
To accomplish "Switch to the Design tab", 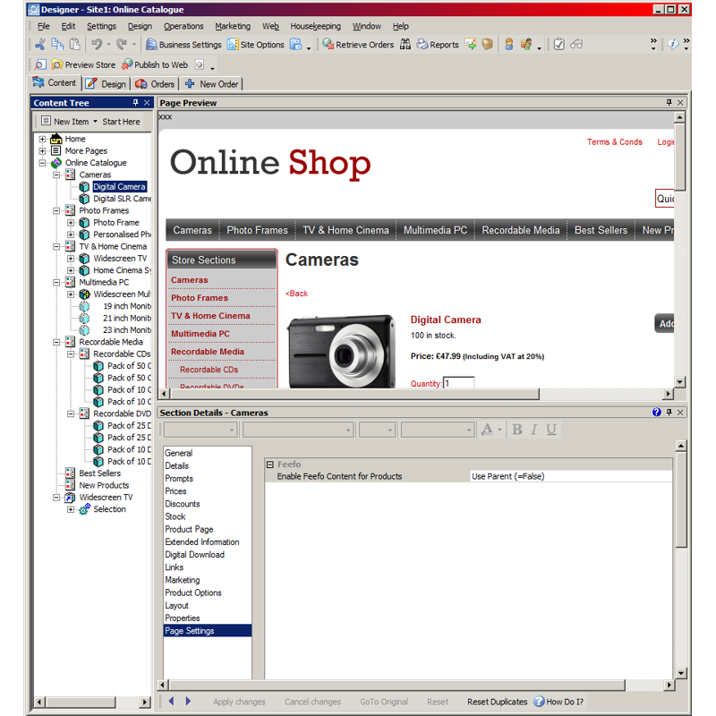I will pos(107,83).
